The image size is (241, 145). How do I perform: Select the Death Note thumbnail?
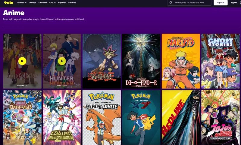[141, 61]
